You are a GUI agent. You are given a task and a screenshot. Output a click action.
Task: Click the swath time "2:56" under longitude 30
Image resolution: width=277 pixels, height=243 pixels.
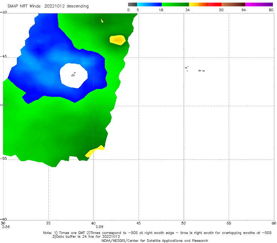point(6,227)
